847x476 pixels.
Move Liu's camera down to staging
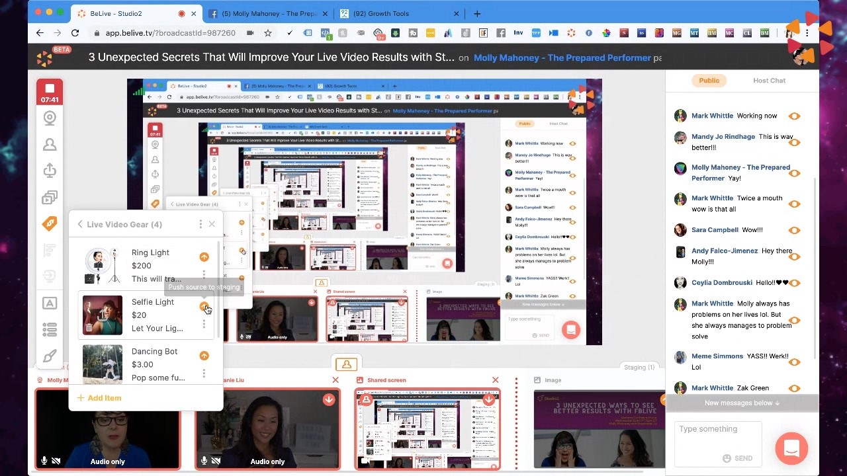coord(329,399)
